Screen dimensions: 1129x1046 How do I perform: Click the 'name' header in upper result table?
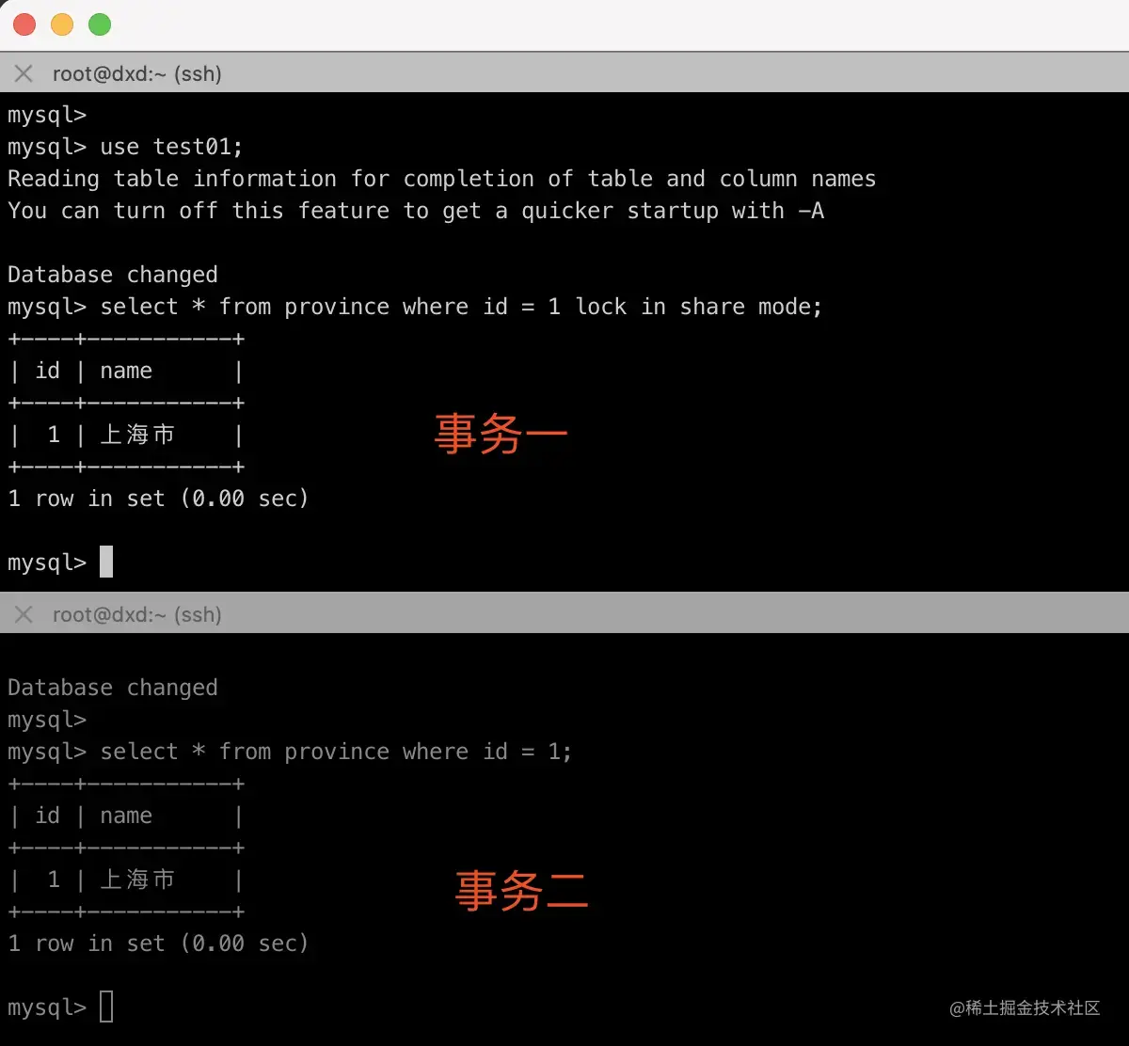pos(126,371)
